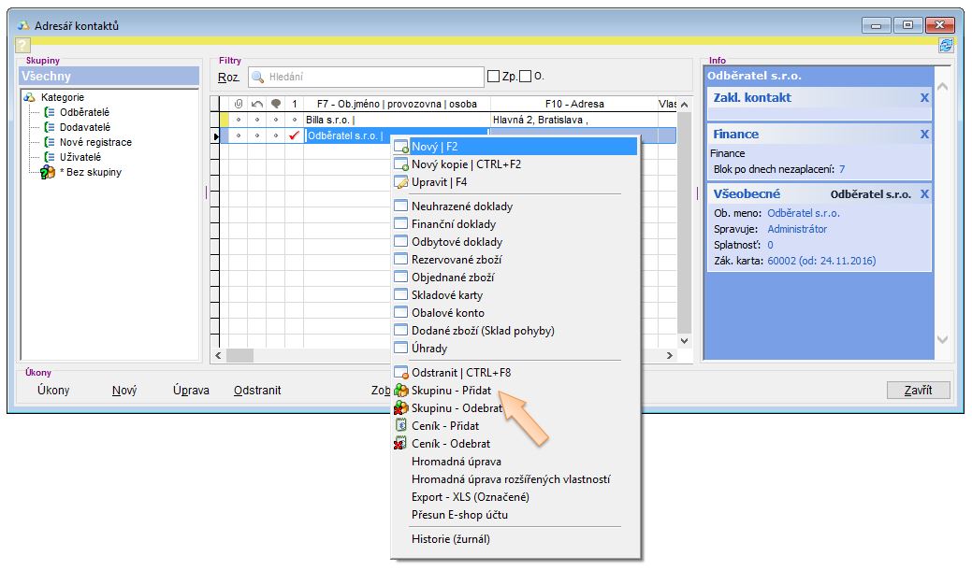
Task: Select '* Bez skupiny' tree item
Action: pyautogui.click(x=90, y=172)
